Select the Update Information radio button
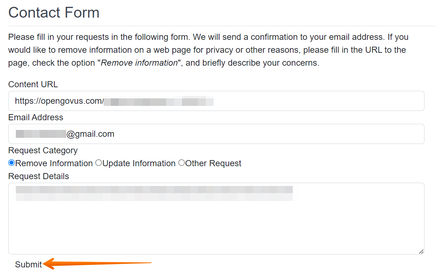The image size is (436, 280). tap(99, 163)
